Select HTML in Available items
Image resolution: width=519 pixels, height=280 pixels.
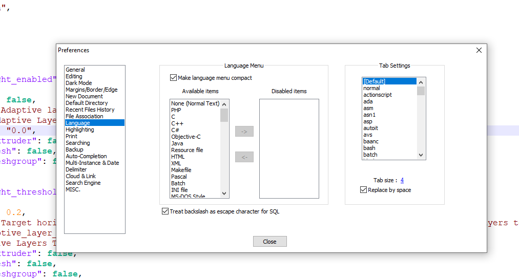178,157
